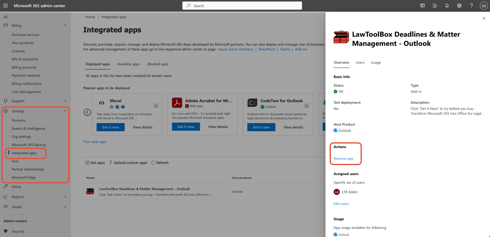Click the What's new document icon in header
The width and height of the screenshot is (490, 237).
(434, 6)
